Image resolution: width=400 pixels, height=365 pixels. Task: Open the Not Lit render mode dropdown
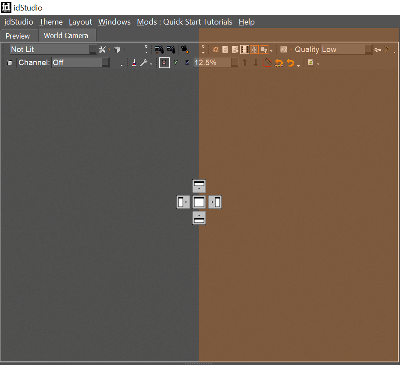[54, 50]
